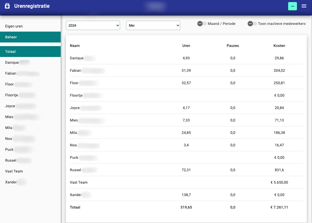The height and width of the screenshot is (223, 312).
Task: Enable Toon inactieve medewerkers toggle
Action: 252,24
